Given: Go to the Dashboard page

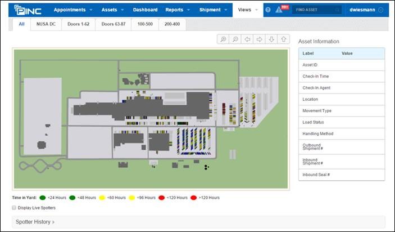Looking at the screenshot, I should click(x=145, y=10).
